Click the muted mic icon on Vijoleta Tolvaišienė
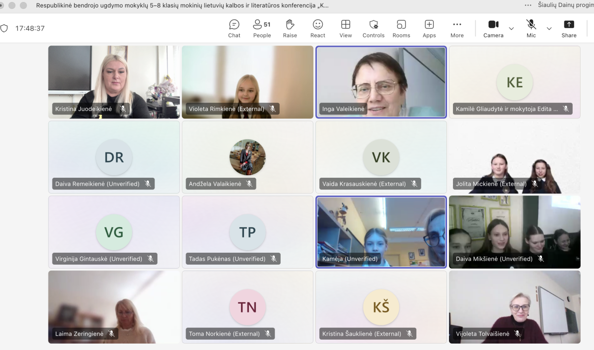The width and height of the screenshot is (594, 350). pyautogui.click(x=517, y=334)
